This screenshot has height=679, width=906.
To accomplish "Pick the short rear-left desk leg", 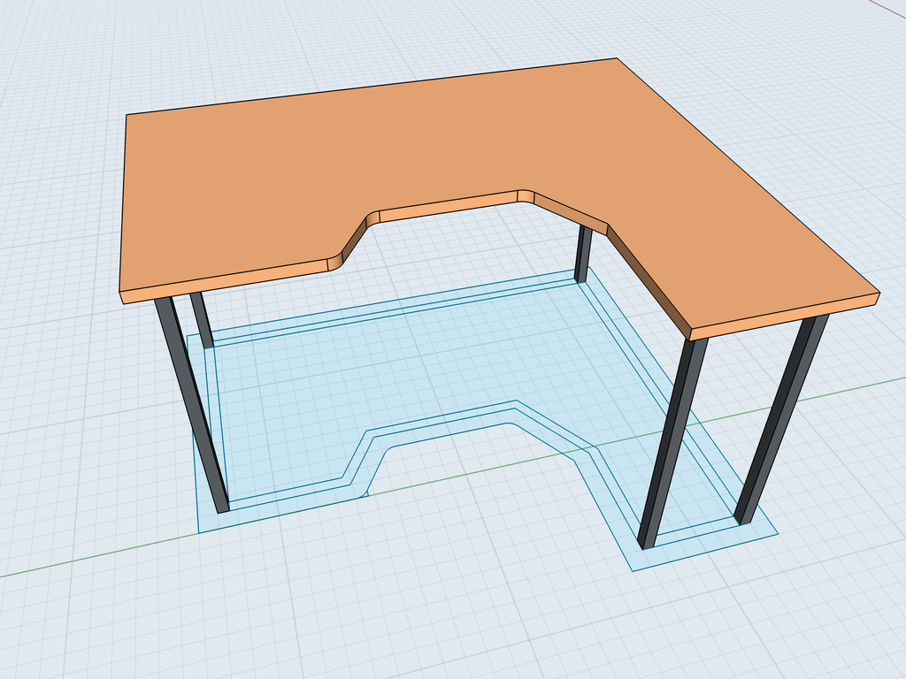I will (202, 319).
